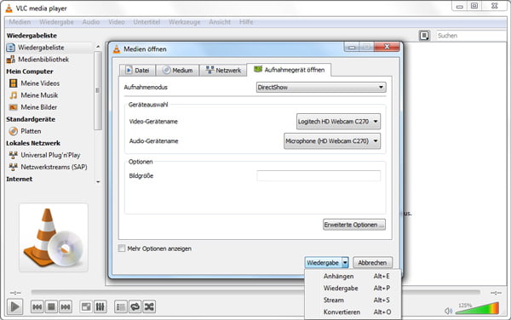The width and height of the screenshot is (511, 320).
Task: Select Wiedergabeliste in the sidebar
Action: 49,48
